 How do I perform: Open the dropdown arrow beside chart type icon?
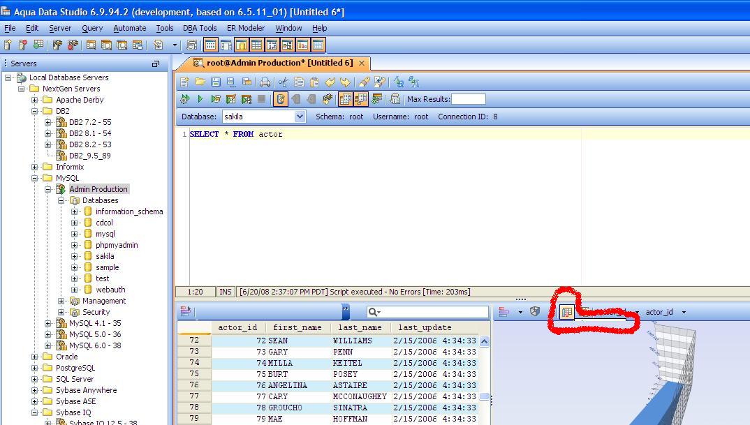[x=520, y=312]
